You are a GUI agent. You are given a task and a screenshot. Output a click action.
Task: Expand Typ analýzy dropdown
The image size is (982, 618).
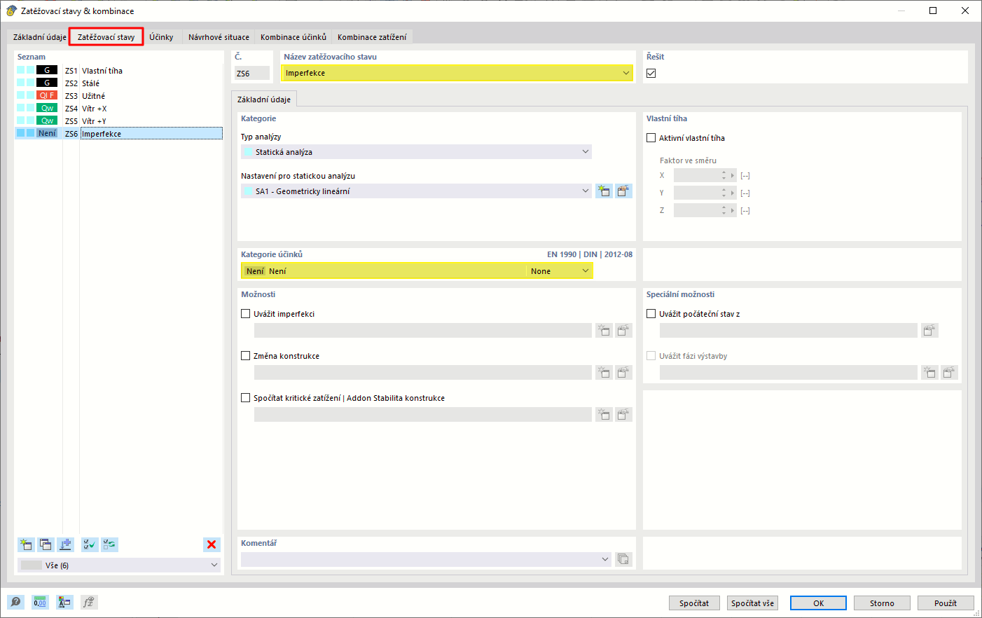coord(586,151)
